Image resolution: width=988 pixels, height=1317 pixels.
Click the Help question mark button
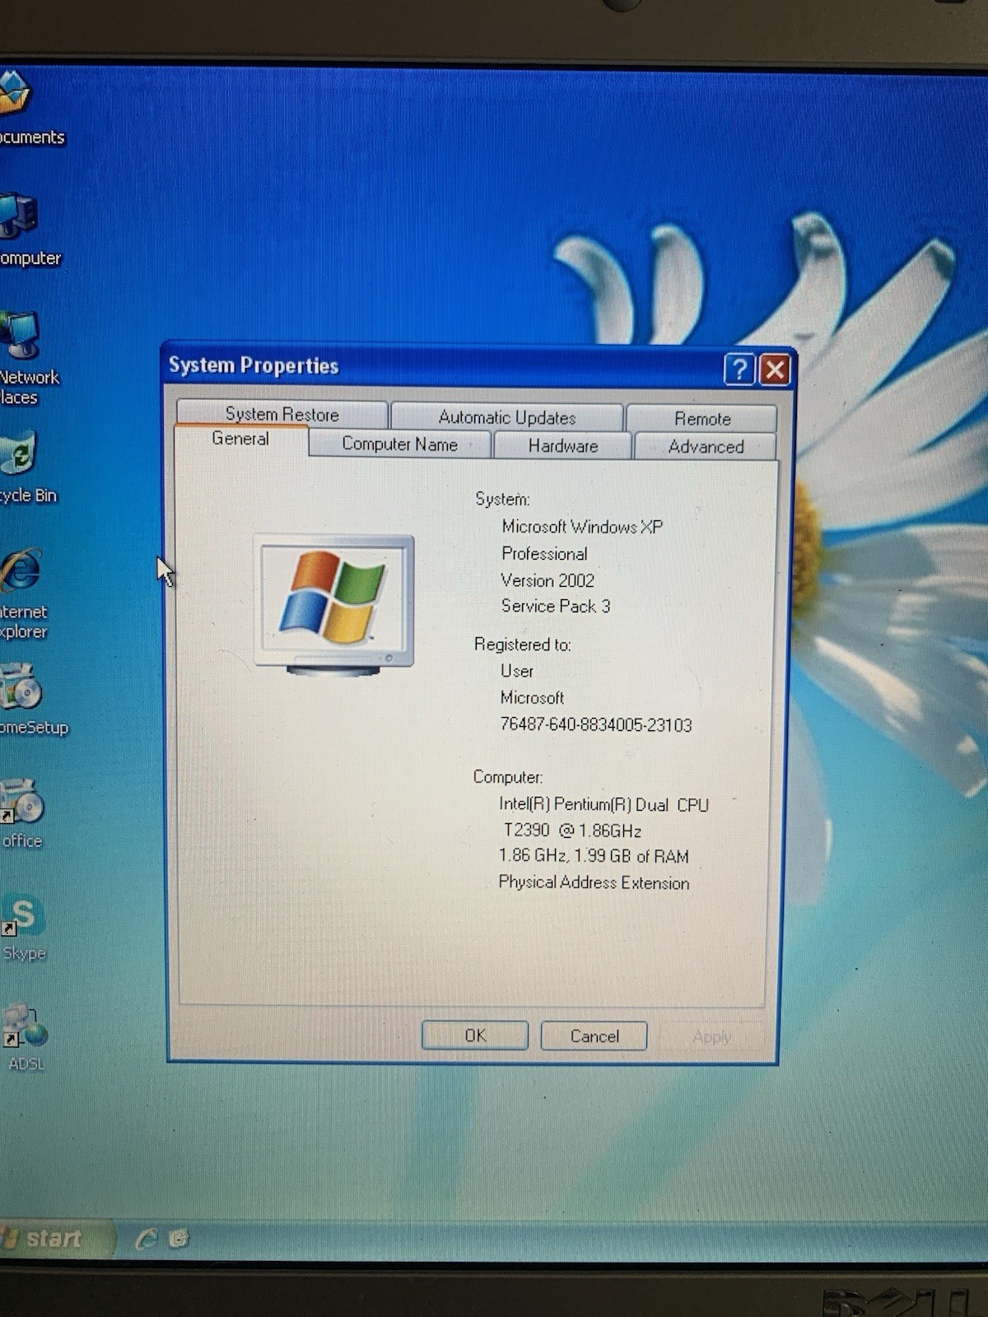739,370
